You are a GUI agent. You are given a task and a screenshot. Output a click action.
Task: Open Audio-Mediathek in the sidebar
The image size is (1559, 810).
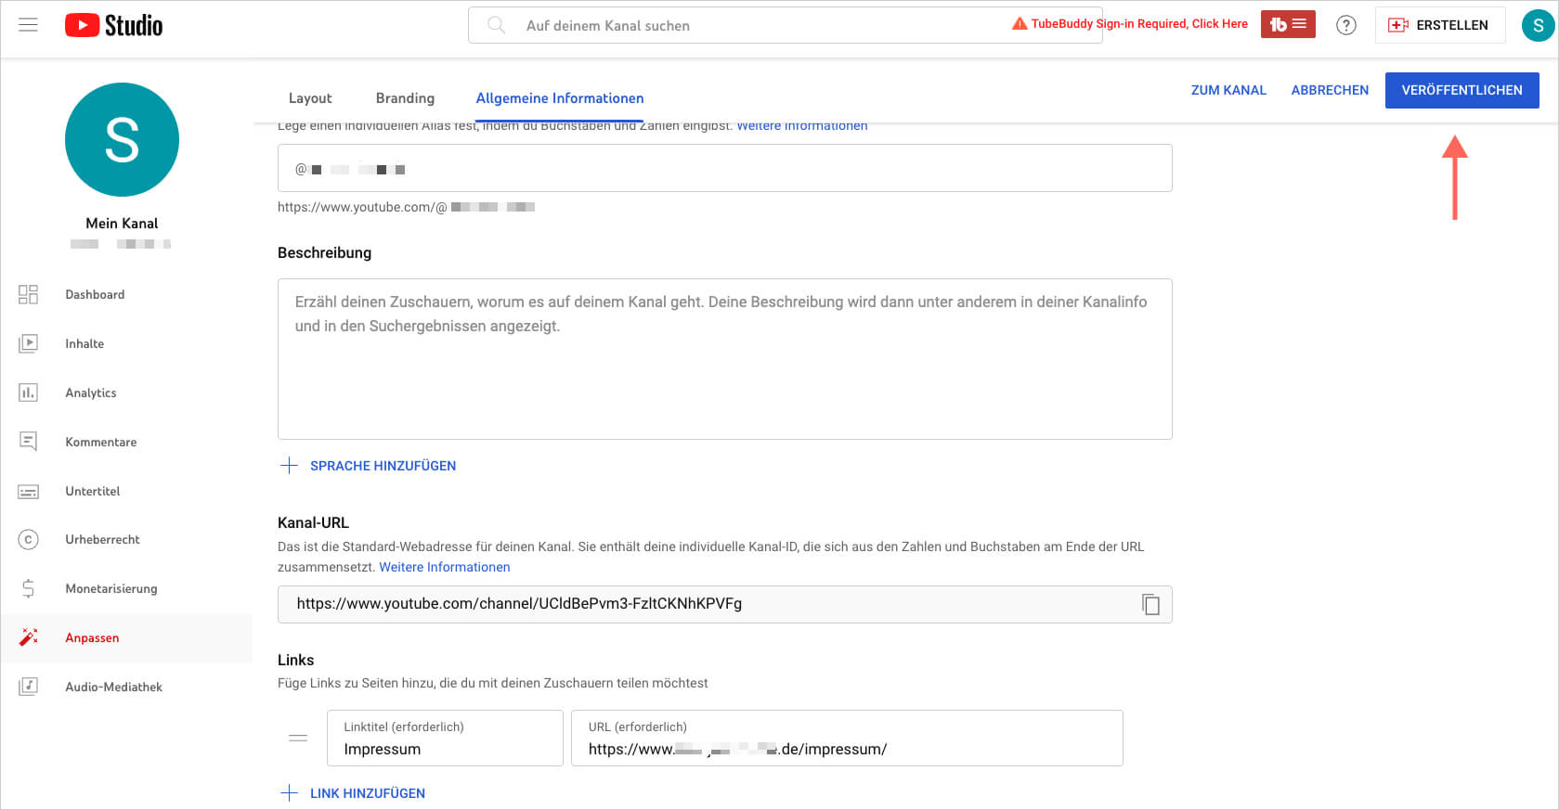[113, 687]
